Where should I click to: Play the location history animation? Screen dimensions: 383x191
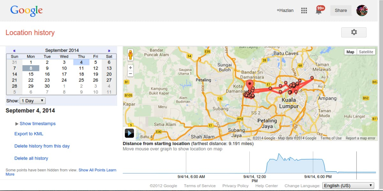tap(129, 133)
